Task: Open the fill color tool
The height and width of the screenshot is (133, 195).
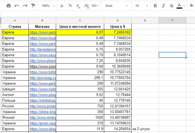Action: tap(192, 5)
